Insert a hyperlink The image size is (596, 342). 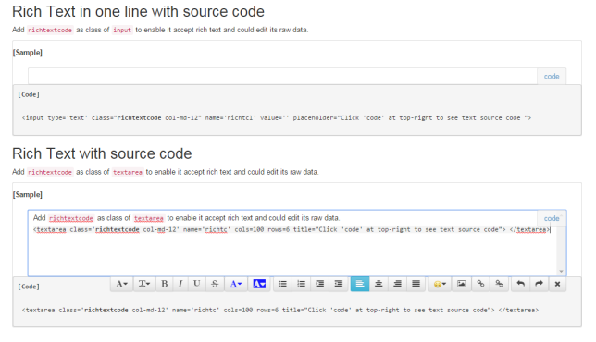pyautogui.click(x=481, y=284)
